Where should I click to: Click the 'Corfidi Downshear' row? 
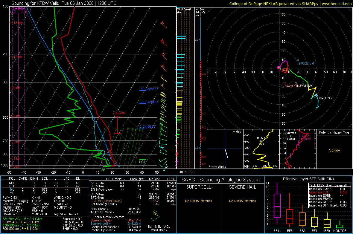[x=116, y=227]
